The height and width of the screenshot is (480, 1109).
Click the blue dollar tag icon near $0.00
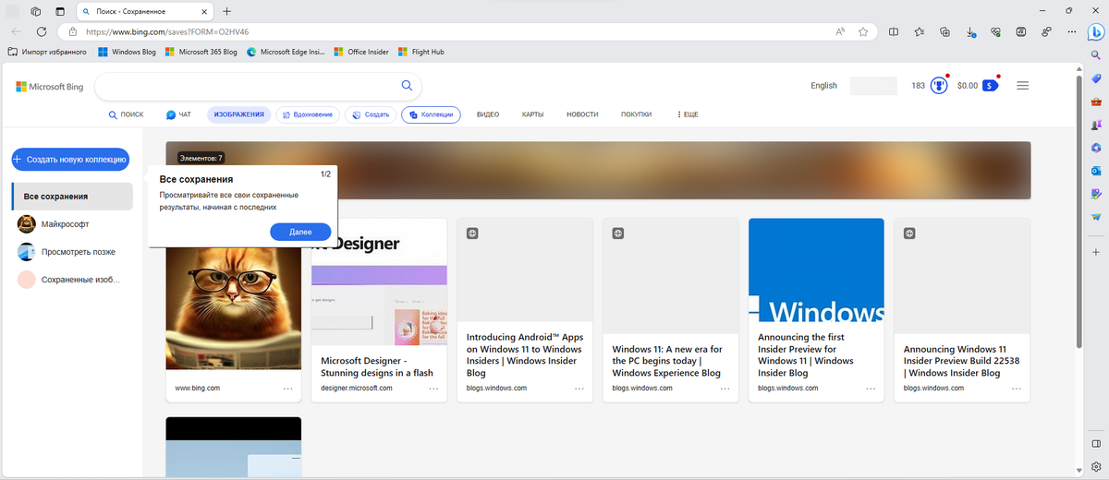point(990,86)
